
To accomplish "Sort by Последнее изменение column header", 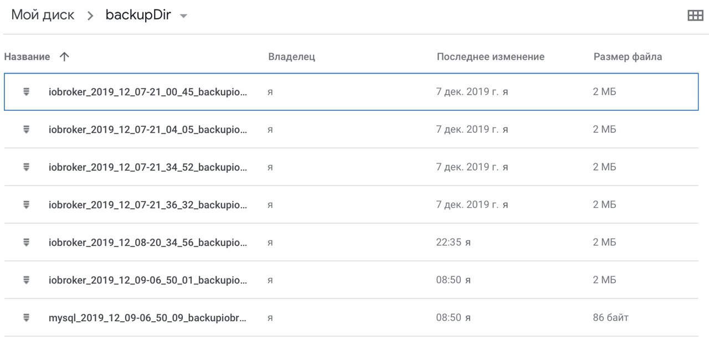I will click(x=490, y=56).
